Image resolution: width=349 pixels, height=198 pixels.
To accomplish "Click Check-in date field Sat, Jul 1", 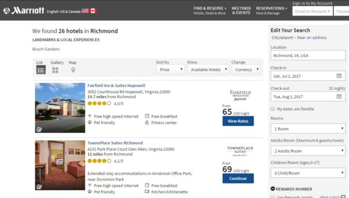I will [x=308, y=76].
